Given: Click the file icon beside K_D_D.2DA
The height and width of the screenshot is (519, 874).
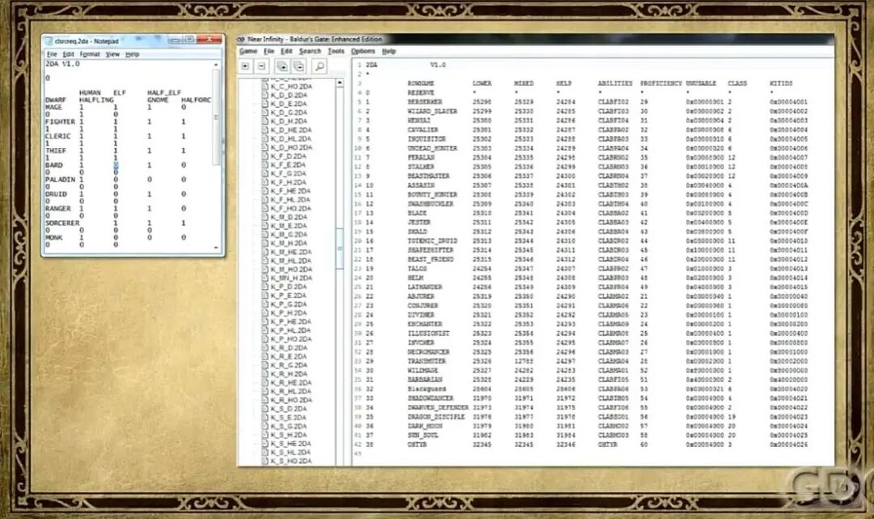Looking at the screenshot, I should tap(265, 95).
